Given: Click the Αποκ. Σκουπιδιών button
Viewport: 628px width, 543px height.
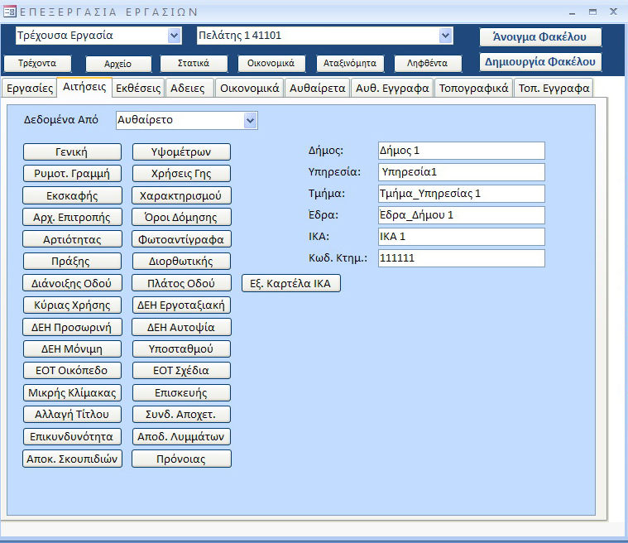Looking at the screenshot, I should coord(72,459).
